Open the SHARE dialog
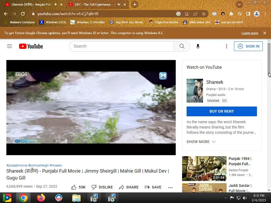 (x=129, y=187)
